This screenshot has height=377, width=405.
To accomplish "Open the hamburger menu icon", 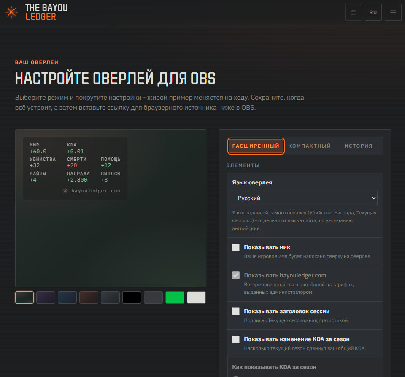I will 393,12.
